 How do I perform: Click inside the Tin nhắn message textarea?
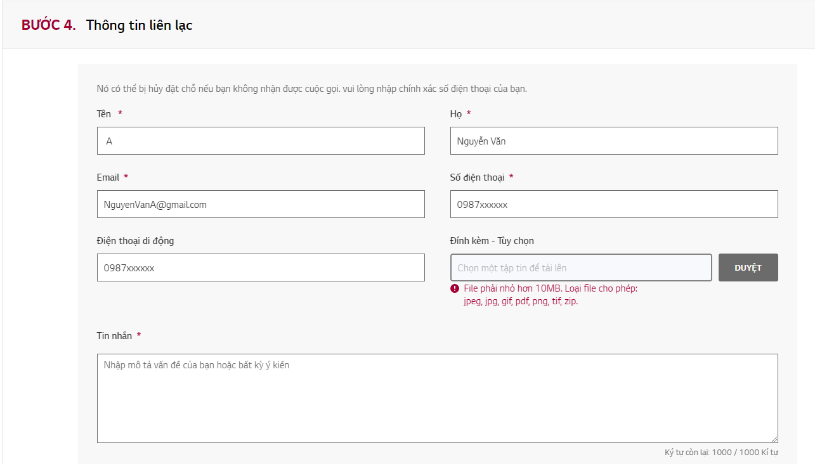pos(437,398)
